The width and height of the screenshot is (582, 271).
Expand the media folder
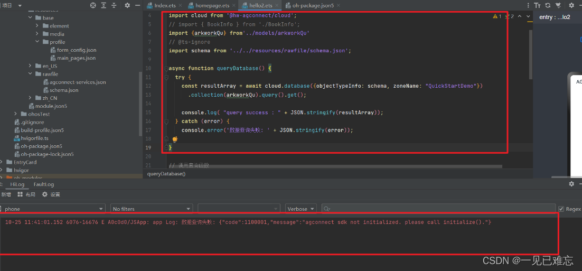37,34
